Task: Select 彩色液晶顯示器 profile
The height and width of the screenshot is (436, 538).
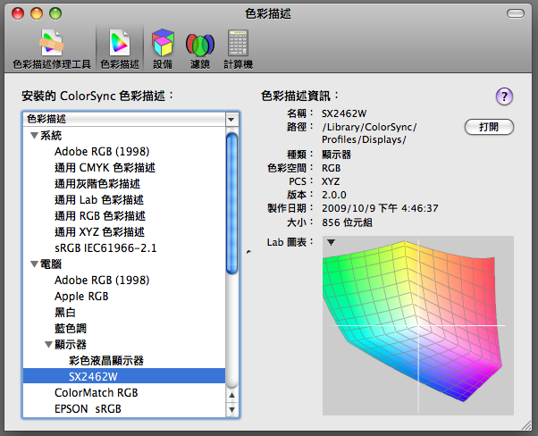Action: [106, 361]
